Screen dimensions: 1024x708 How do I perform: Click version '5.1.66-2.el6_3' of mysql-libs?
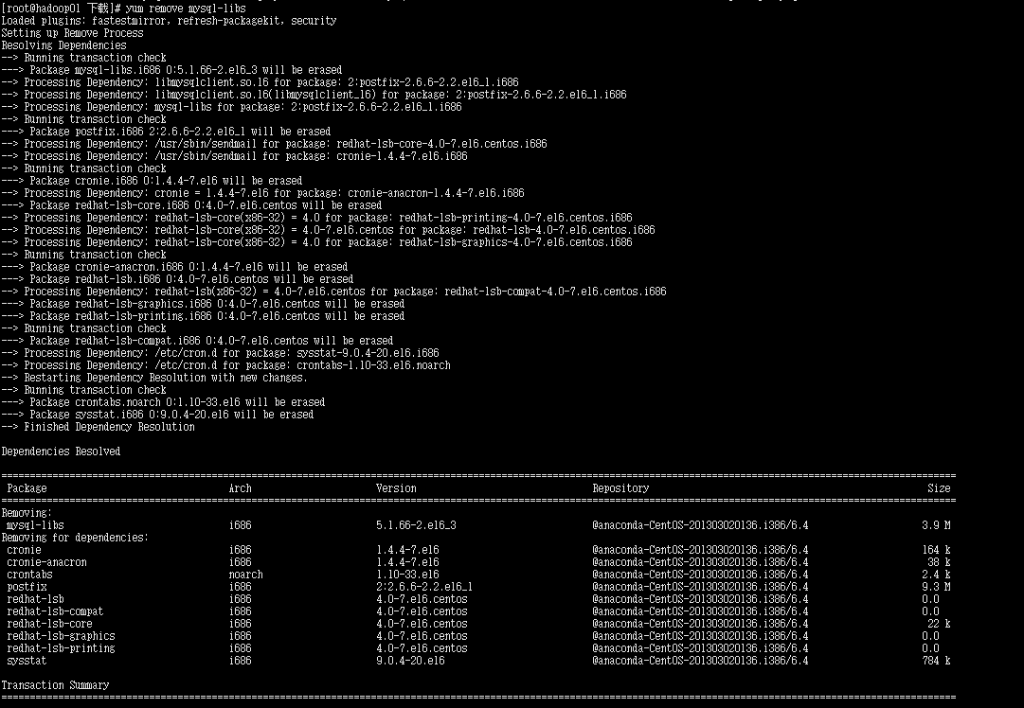point(416,526)
